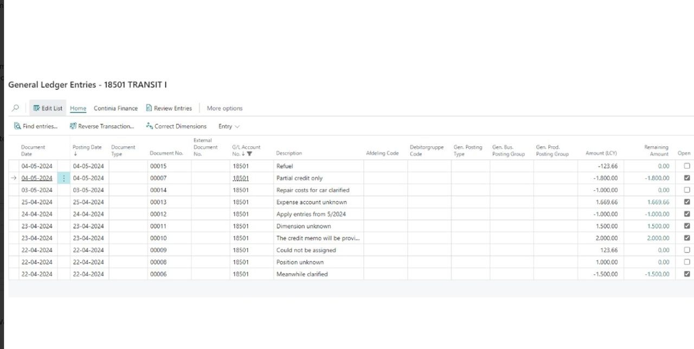Click the Edit List icon button
This screenshot has height=349, width=694.
37,108
